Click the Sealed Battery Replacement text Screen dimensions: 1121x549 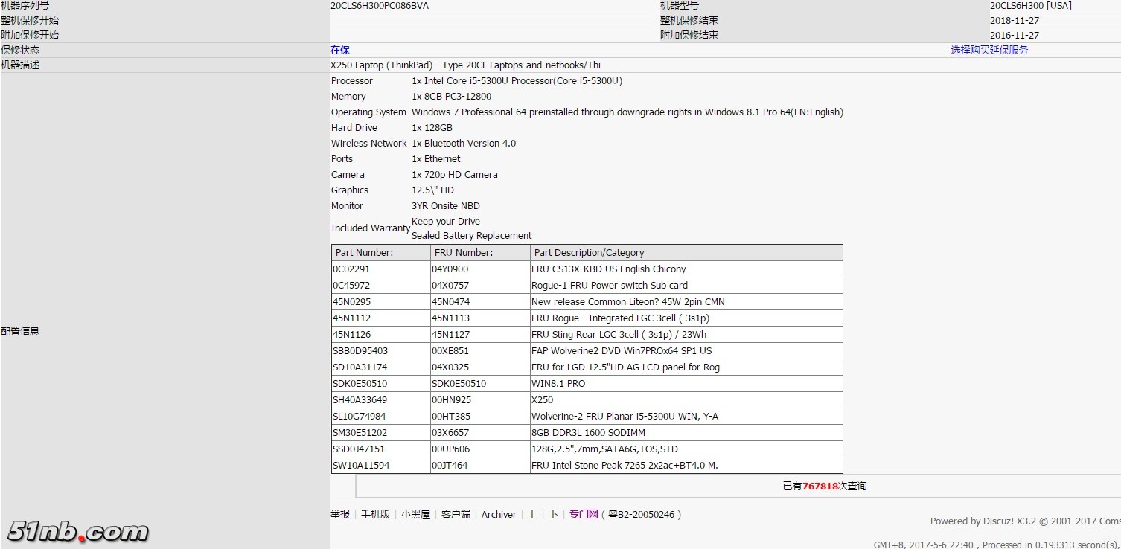pos(472,236)
